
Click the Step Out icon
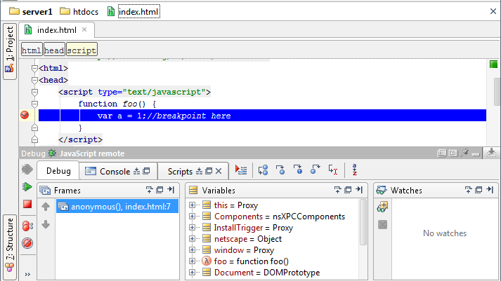315,170
